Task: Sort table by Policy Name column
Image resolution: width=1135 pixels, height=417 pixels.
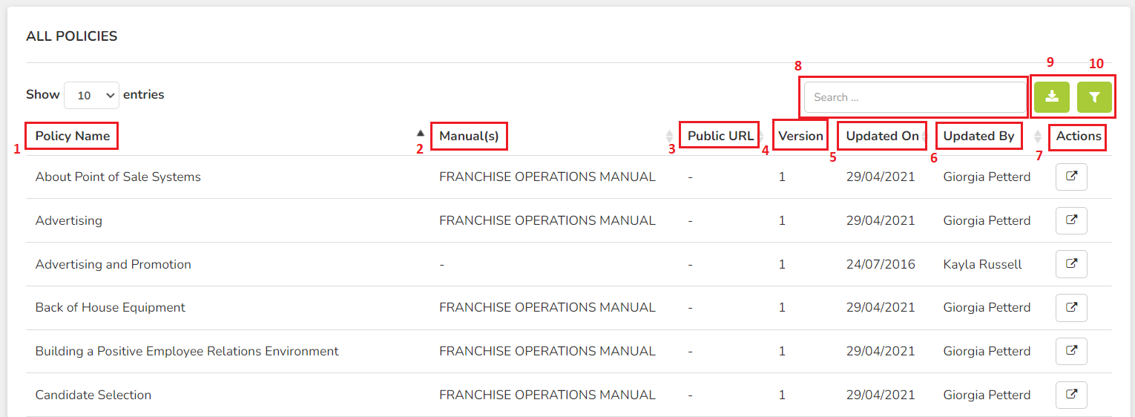Action: (x=73, y=136)
